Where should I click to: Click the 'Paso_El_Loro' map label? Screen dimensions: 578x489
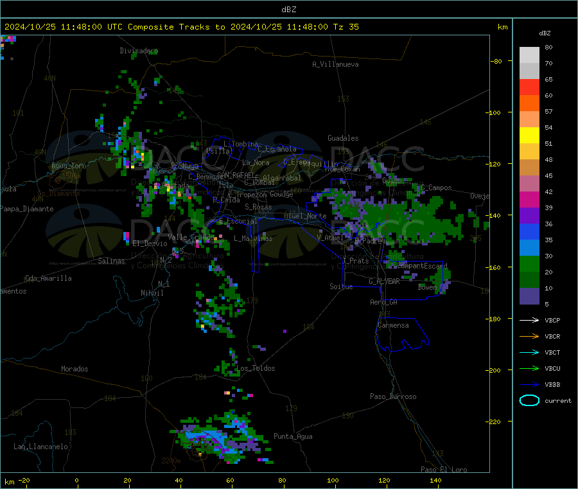coord(444,470)
